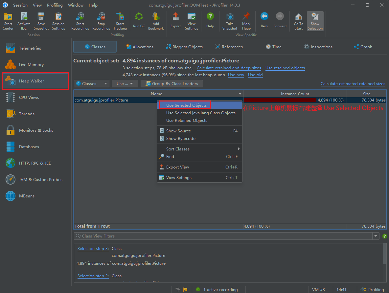The width and height of the screenshot is (389, 293).
Task: Click the Mark Heap pin icon
Action: [x=246, y=21]
